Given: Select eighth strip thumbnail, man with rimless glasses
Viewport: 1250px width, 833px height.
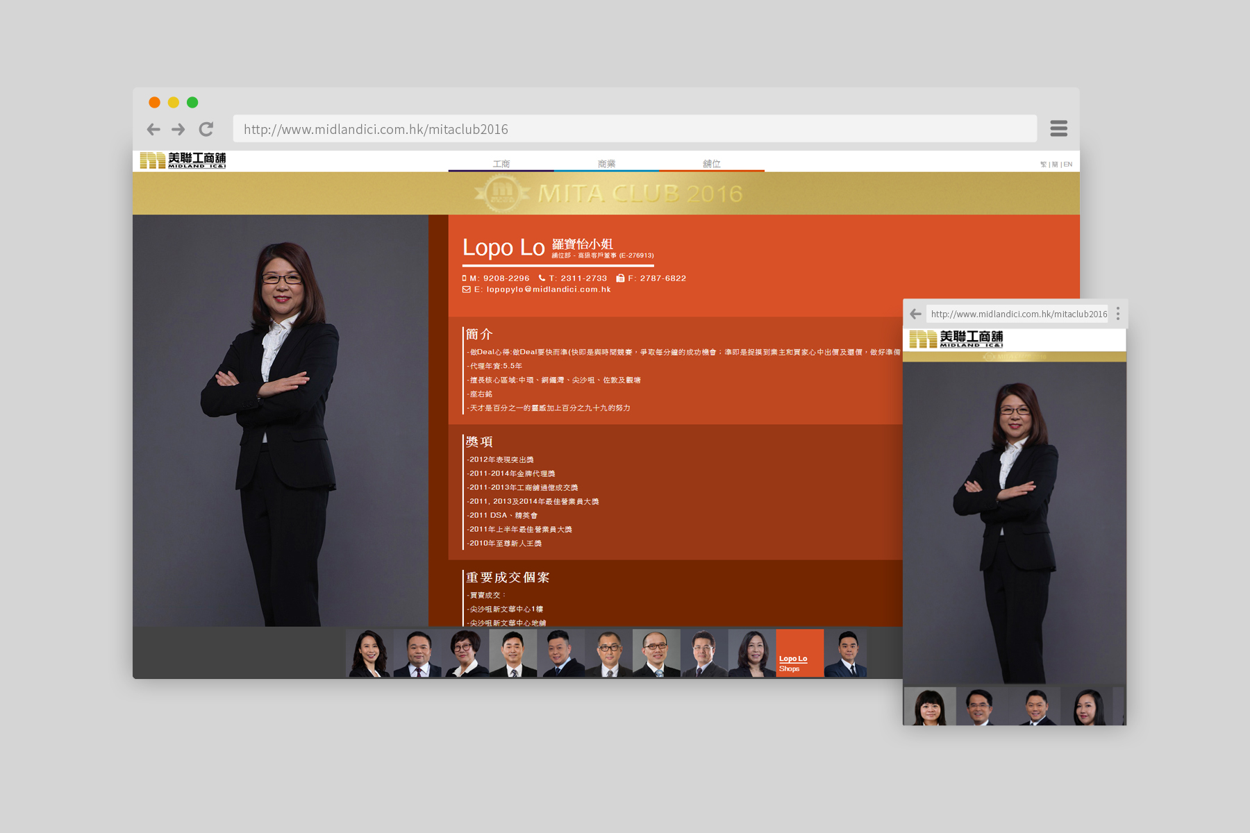Looking at the screenshot, I should click(x=704, y=653).
